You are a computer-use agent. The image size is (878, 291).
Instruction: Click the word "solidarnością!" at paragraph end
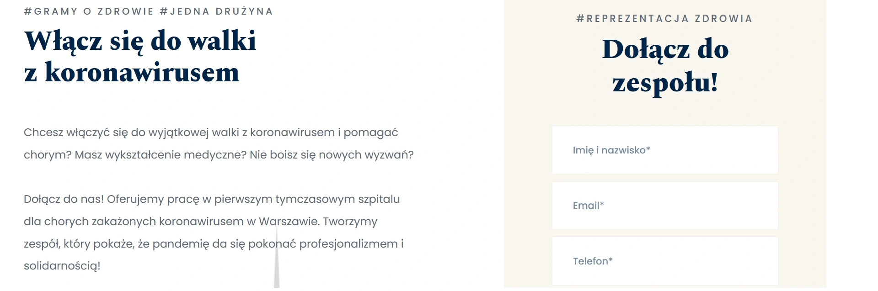[62, 266]
